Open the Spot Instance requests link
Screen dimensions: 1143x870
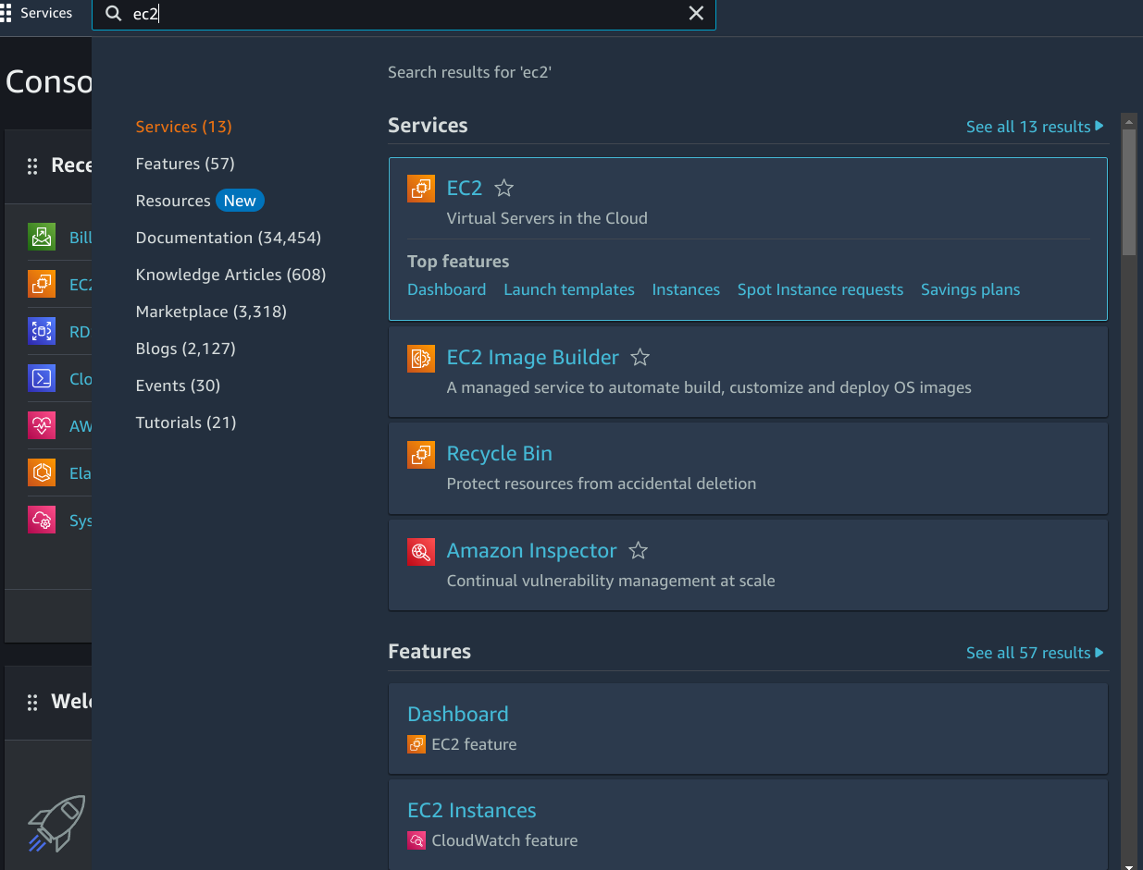pyautogui.click(x=820, y=289)
